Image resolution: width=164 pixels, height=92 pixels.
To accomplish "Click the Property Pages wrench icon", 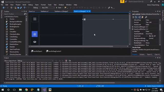I will point(146,17).
